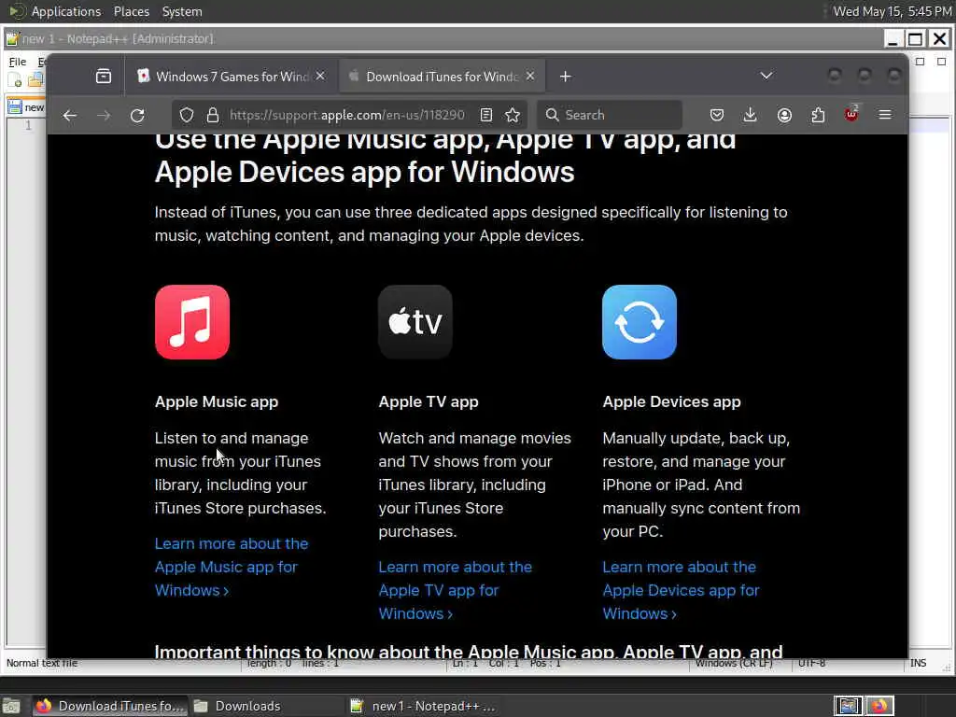Open the Firefox downloads panel

751,115
